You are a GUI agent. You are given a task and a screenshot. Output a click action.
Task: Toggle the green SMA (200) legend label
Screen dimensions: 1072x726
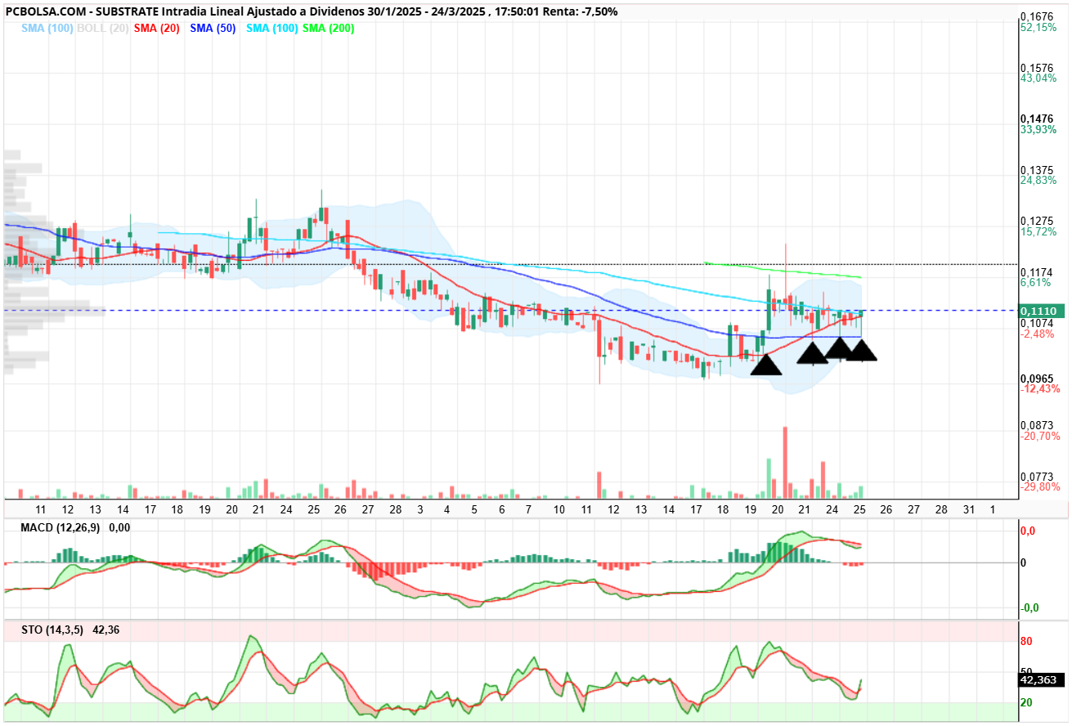pos(329,28)
